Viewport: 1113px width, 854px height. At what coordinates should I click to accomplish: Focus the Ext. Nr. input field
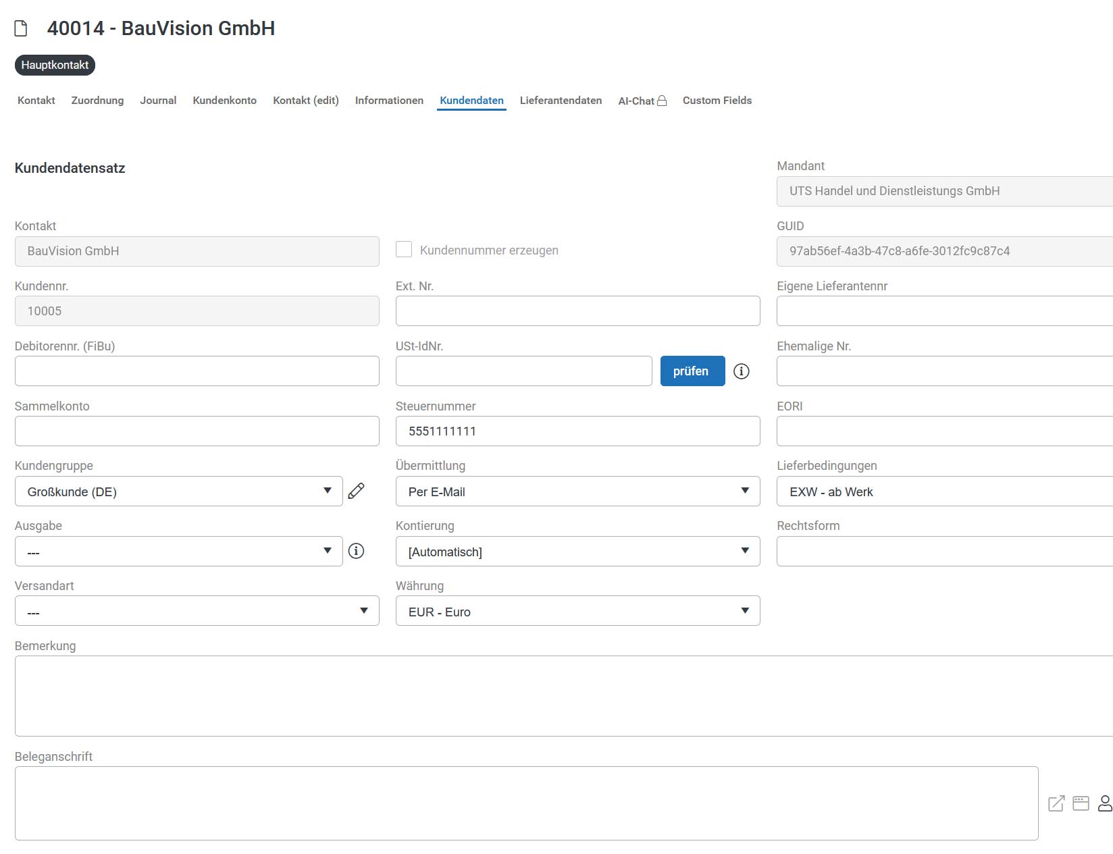(x=577, y=311)
